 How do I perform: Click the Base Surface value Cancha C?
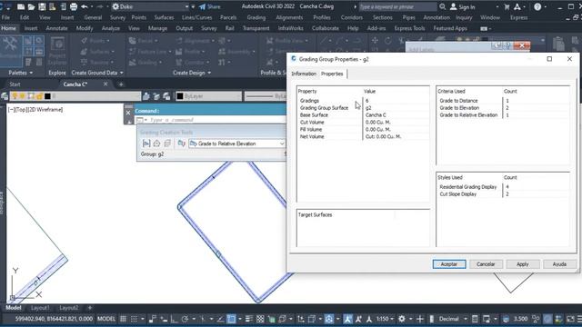tap(376, 115)
